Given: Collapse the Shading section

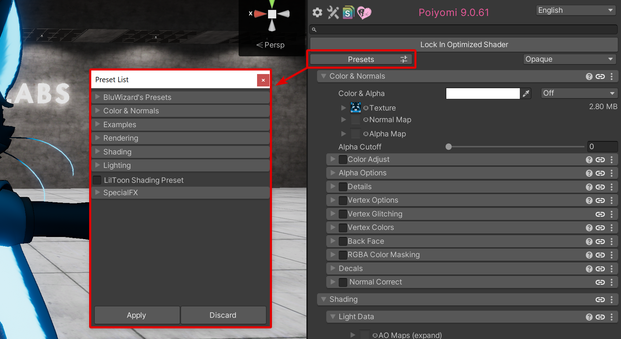Looking at the screenshot, I should pyautogui.click(x=323, y=299).
